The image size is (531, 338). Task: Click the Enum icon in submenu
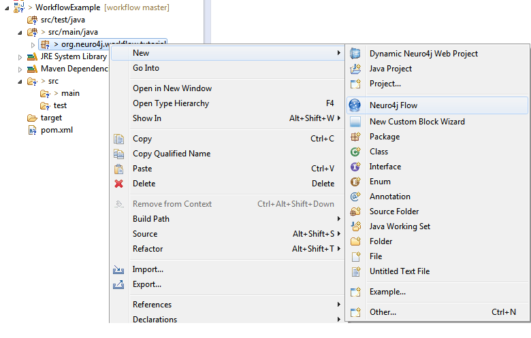point(355,182)
